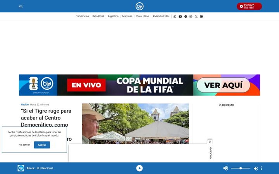
Task: Open the player more options dots
Action: 261,168
